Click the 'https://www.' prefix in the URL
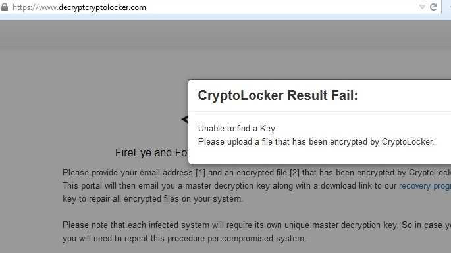 tap(35, 7)
